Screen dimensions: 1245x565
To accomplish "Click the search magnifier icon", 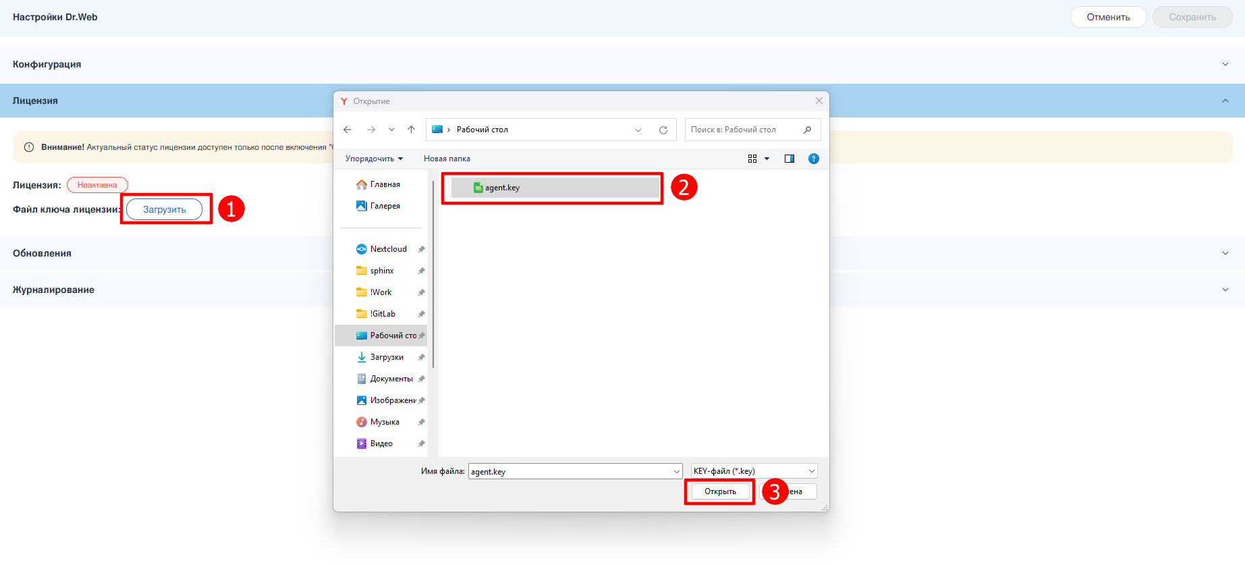I will pyautogui.click(x=807, y=130).
